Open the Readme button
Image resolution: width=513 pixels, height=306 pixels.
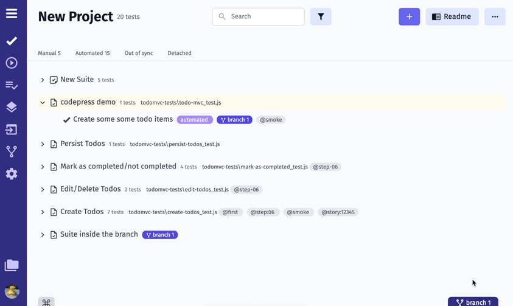pyautogui.click(x=452, y=17)
